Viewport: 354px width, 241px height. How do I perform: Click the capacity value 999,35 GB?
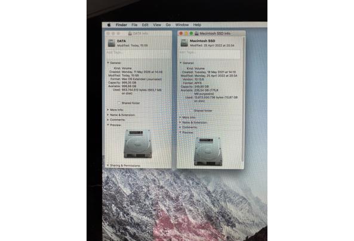coord(129,83)
